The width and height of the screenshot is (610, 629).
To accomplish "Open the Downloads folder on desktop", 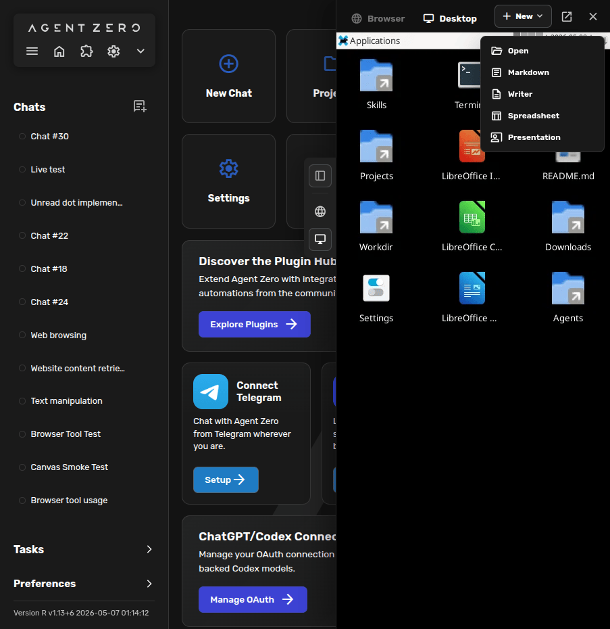I will [568, 217].
